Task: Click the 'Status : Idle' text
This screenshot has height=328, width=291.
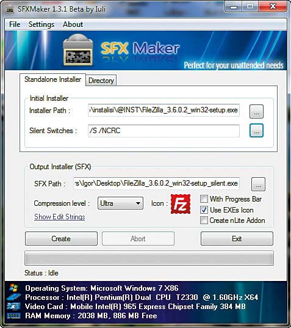Action: tap(41, 273)
